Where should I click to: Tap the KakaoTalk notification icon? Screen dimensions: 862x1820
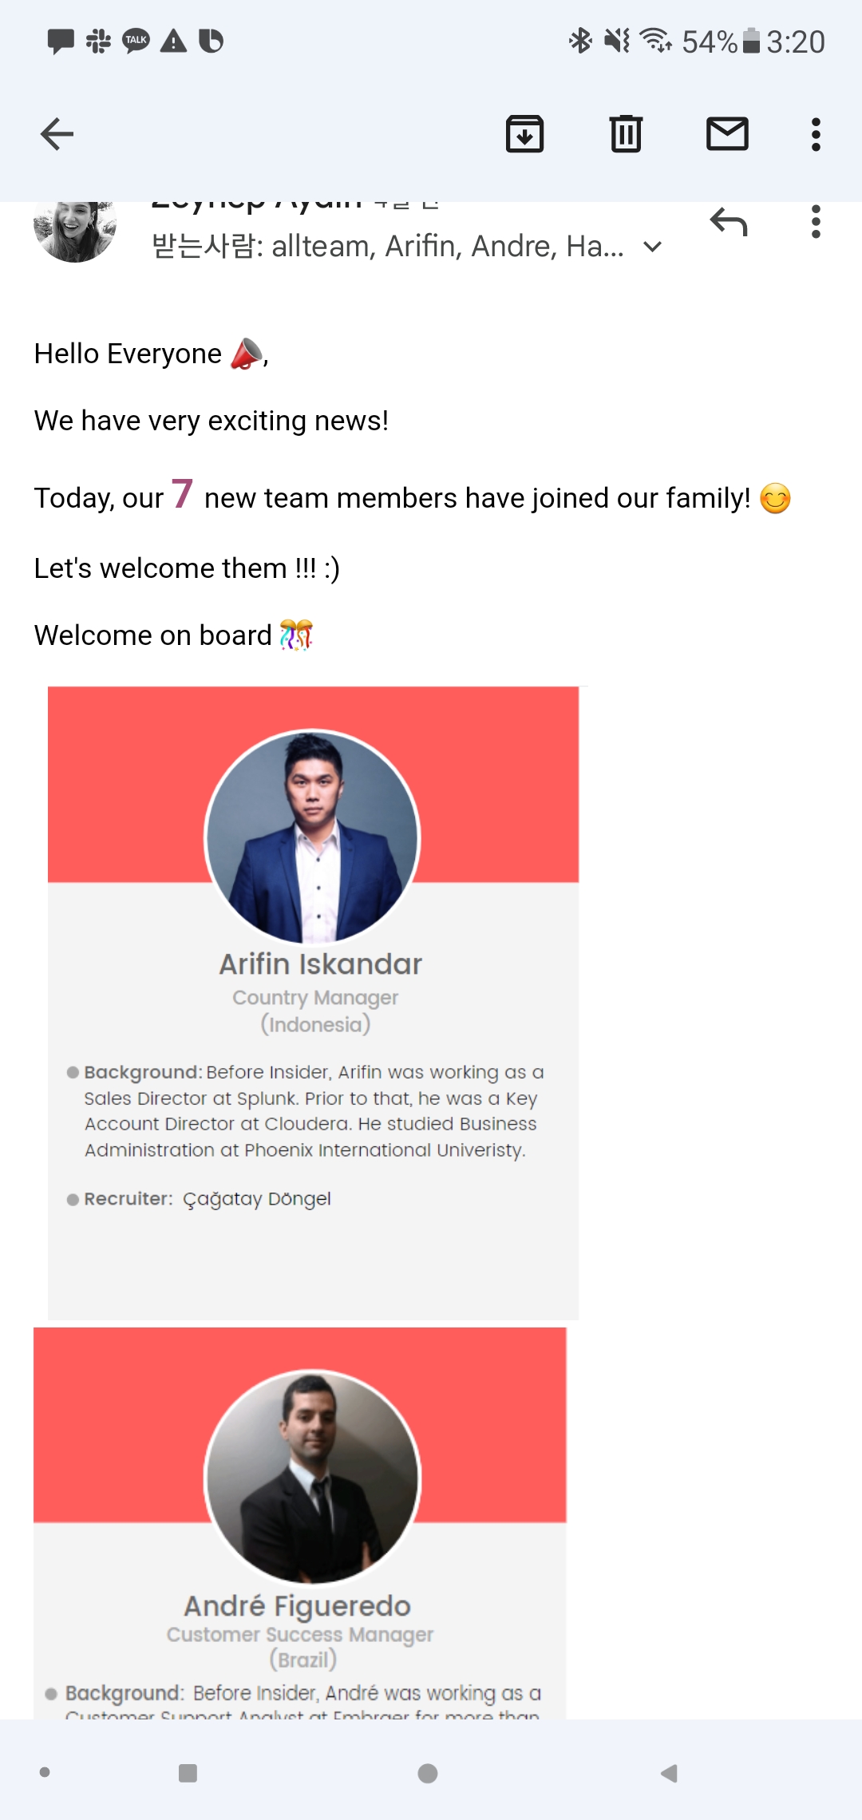[136, 41]
